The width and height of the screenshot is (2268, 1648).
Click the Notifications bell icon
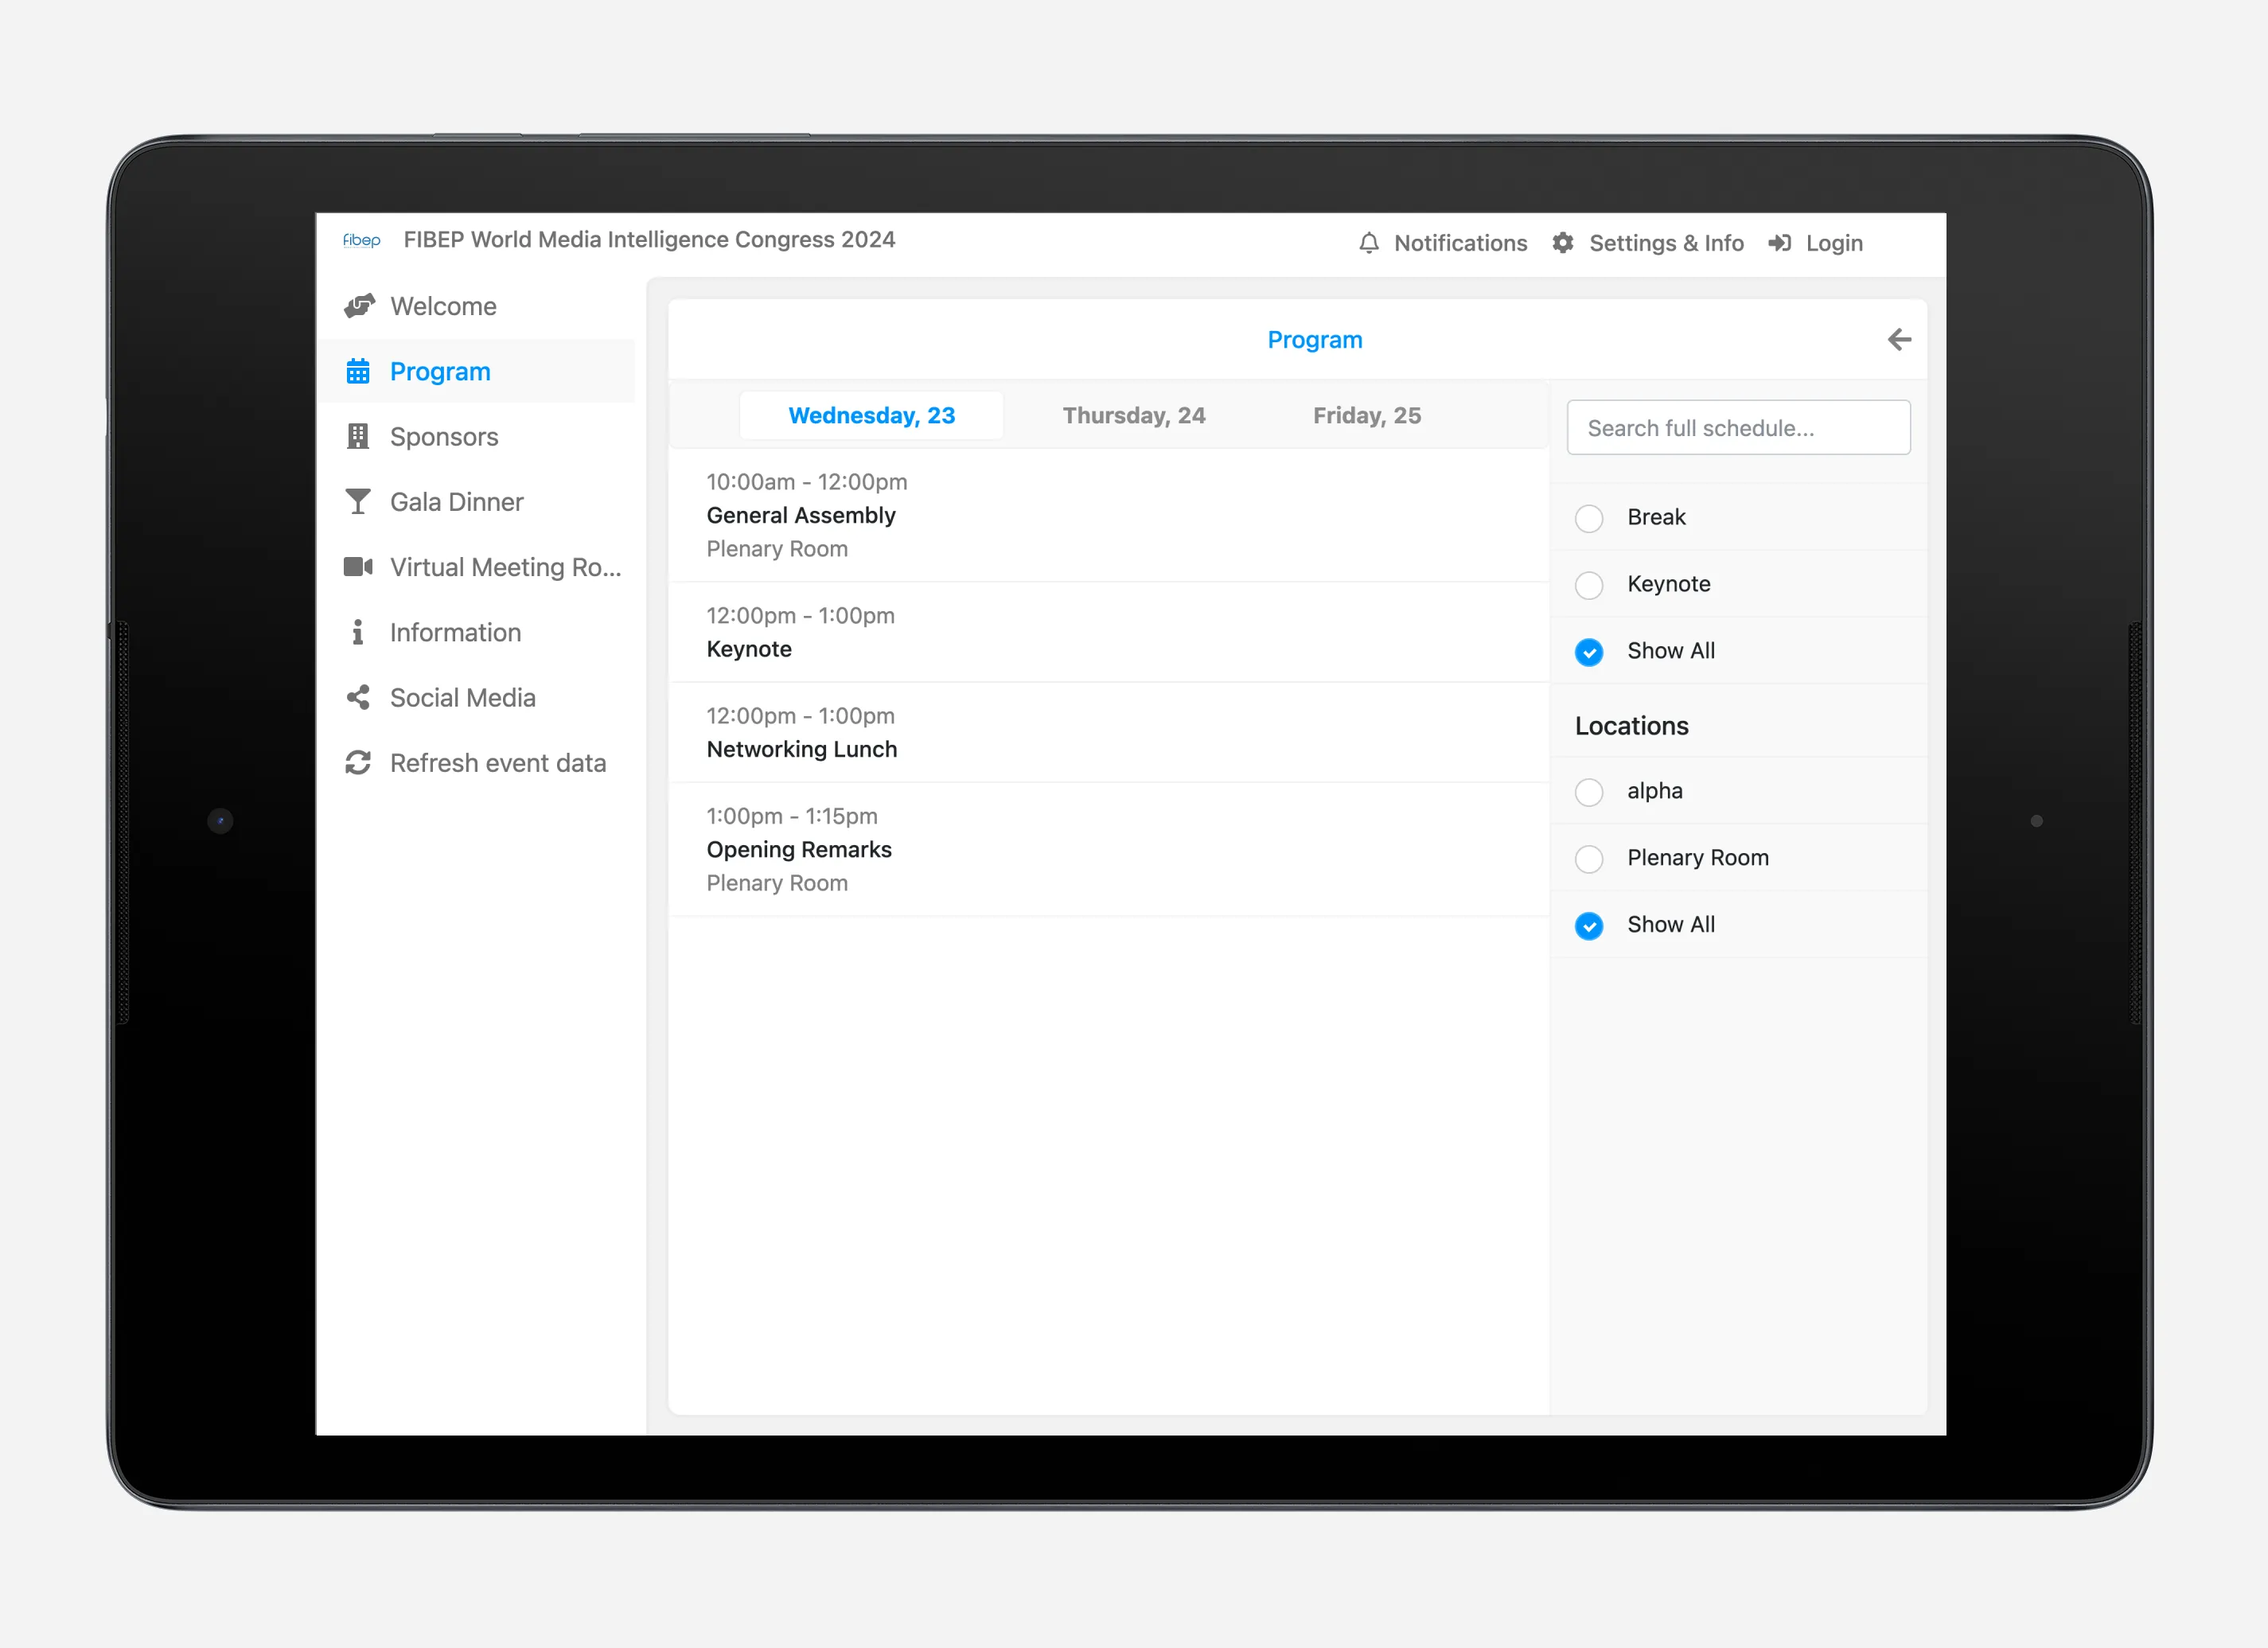pyautogui.click(x=1370, y=243)
